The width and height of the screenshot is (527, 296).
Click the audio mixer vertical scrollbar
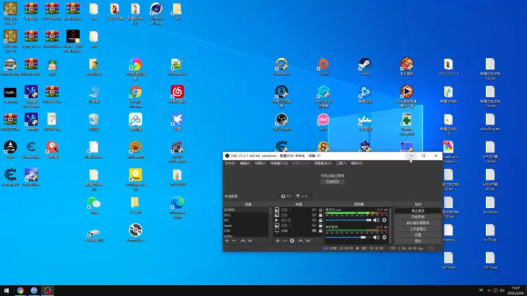click(391, 226)
